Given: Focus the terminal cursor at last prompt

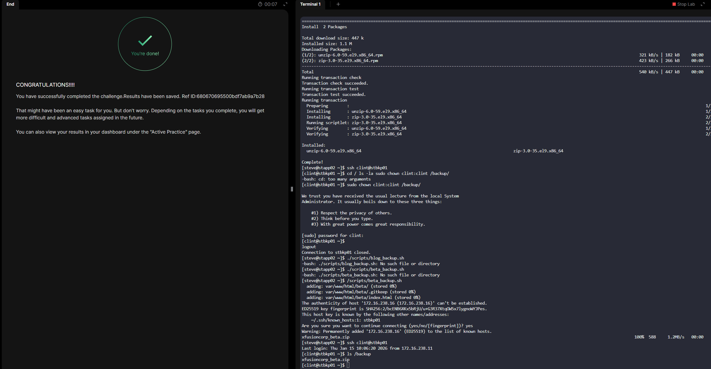Looking at the screenshot, I should 348,365.
